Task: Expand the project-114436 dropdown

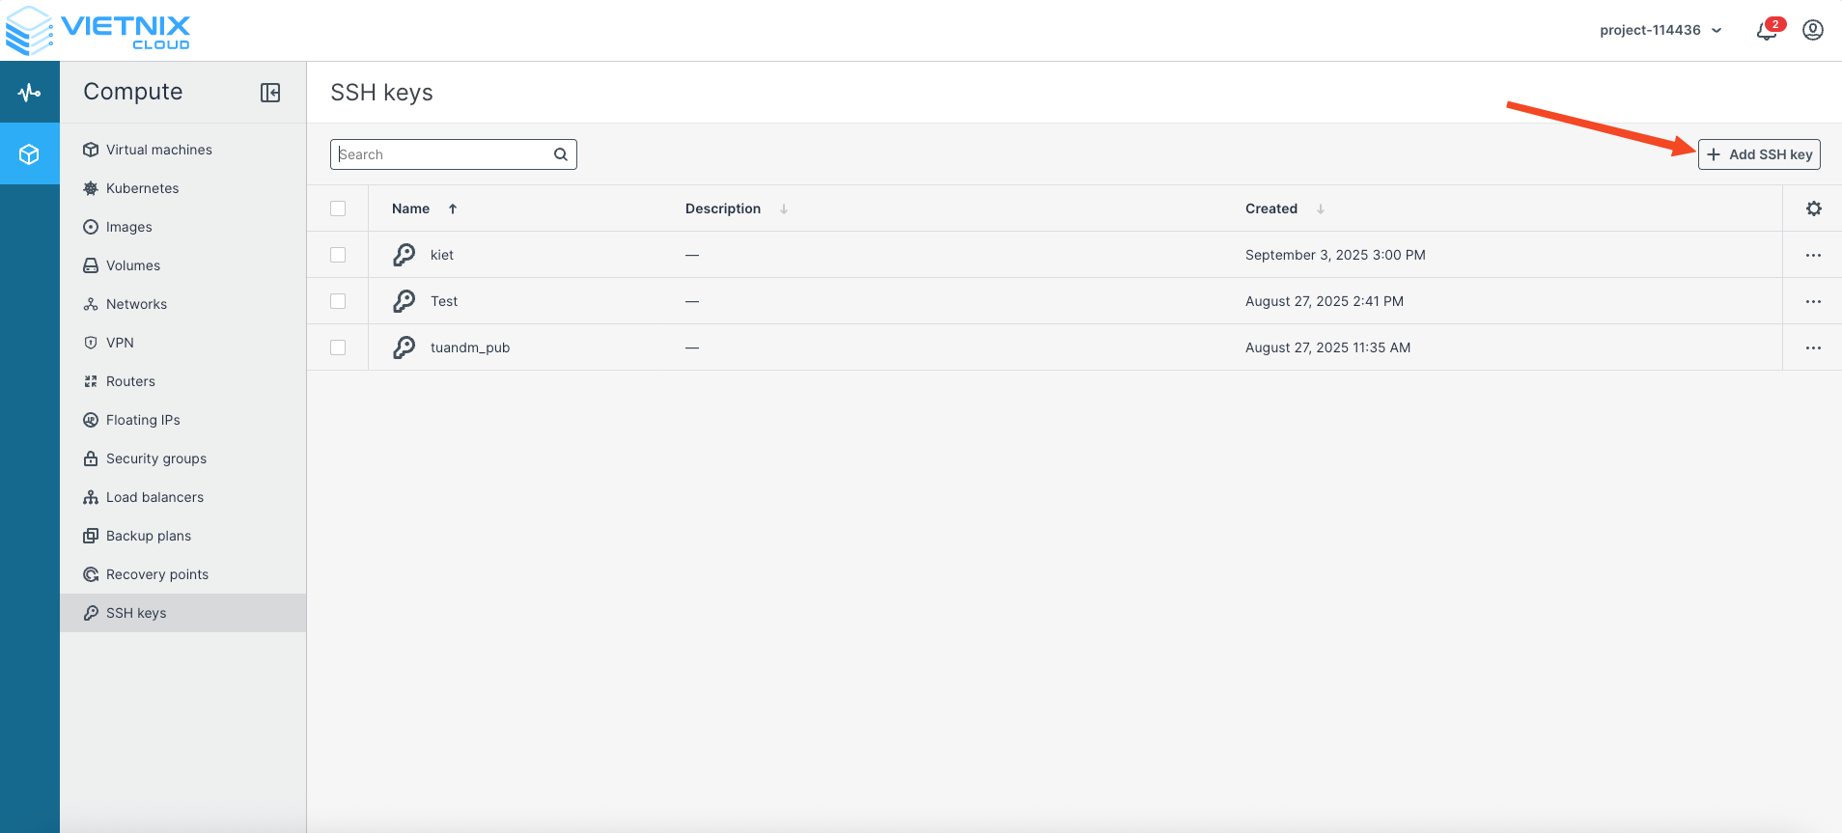Action: pyautogui.click(x=1660, y=30)
